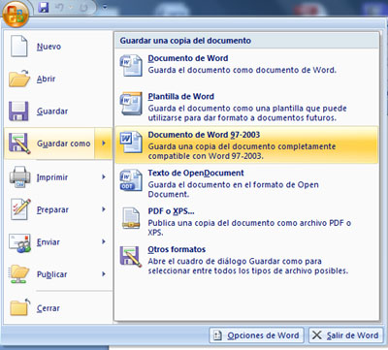Viewport: 388px width, 350px height.
Task: Click the Save floppy icon in quick access toolbar
Action: pos(44,8)
